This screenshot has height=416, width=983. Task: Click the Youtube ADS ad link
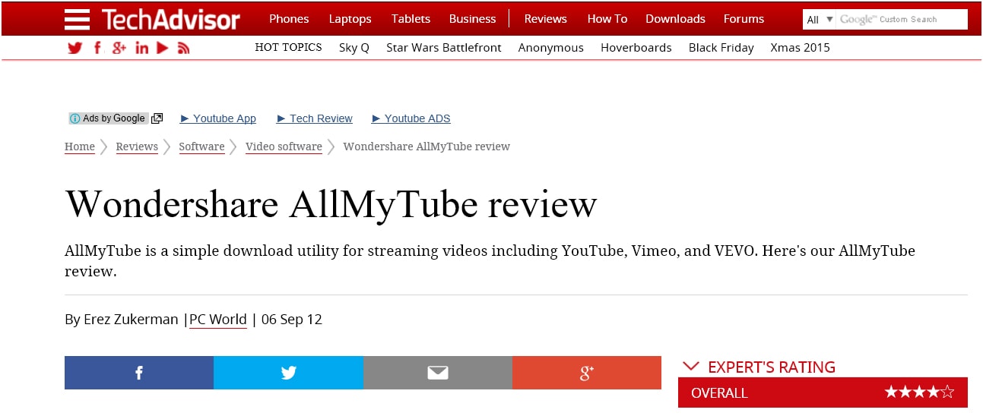[x=411, y=118]
